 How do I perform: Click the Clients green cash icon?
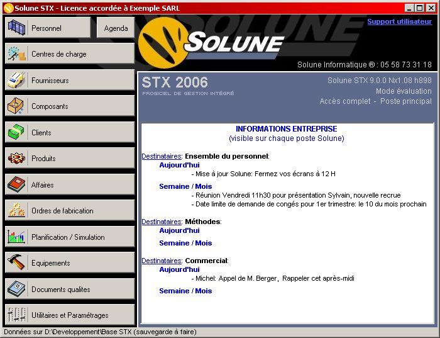click(16, 132)
